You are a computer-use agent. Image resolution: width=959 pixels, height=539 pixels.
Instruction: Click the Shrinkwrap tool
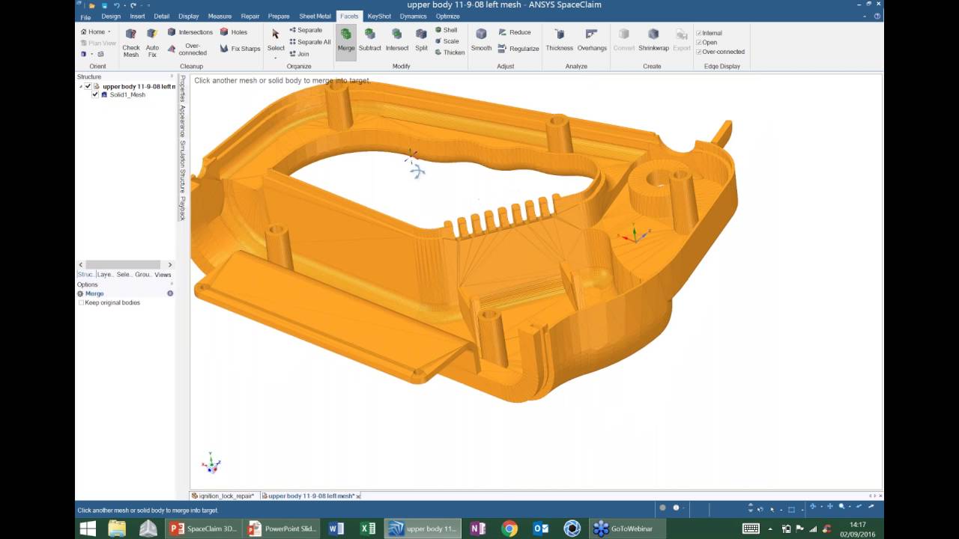[x=653, y=40]
